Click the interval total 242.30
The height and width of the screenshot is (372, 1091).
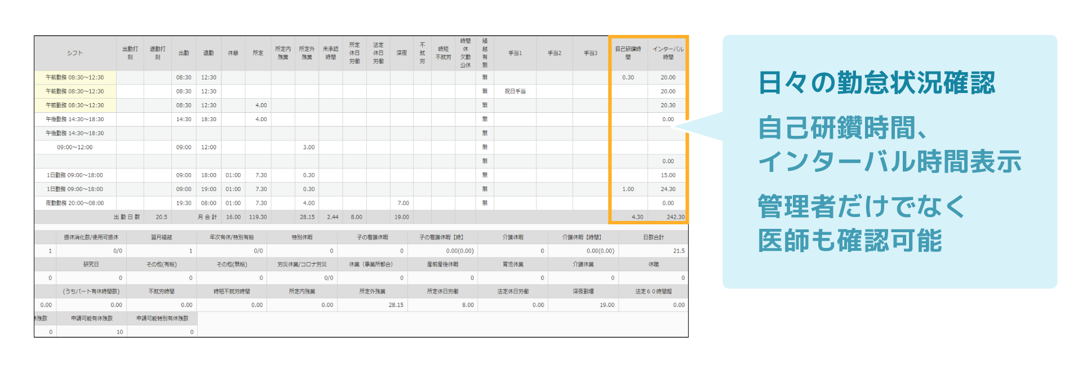coord(675,217)
